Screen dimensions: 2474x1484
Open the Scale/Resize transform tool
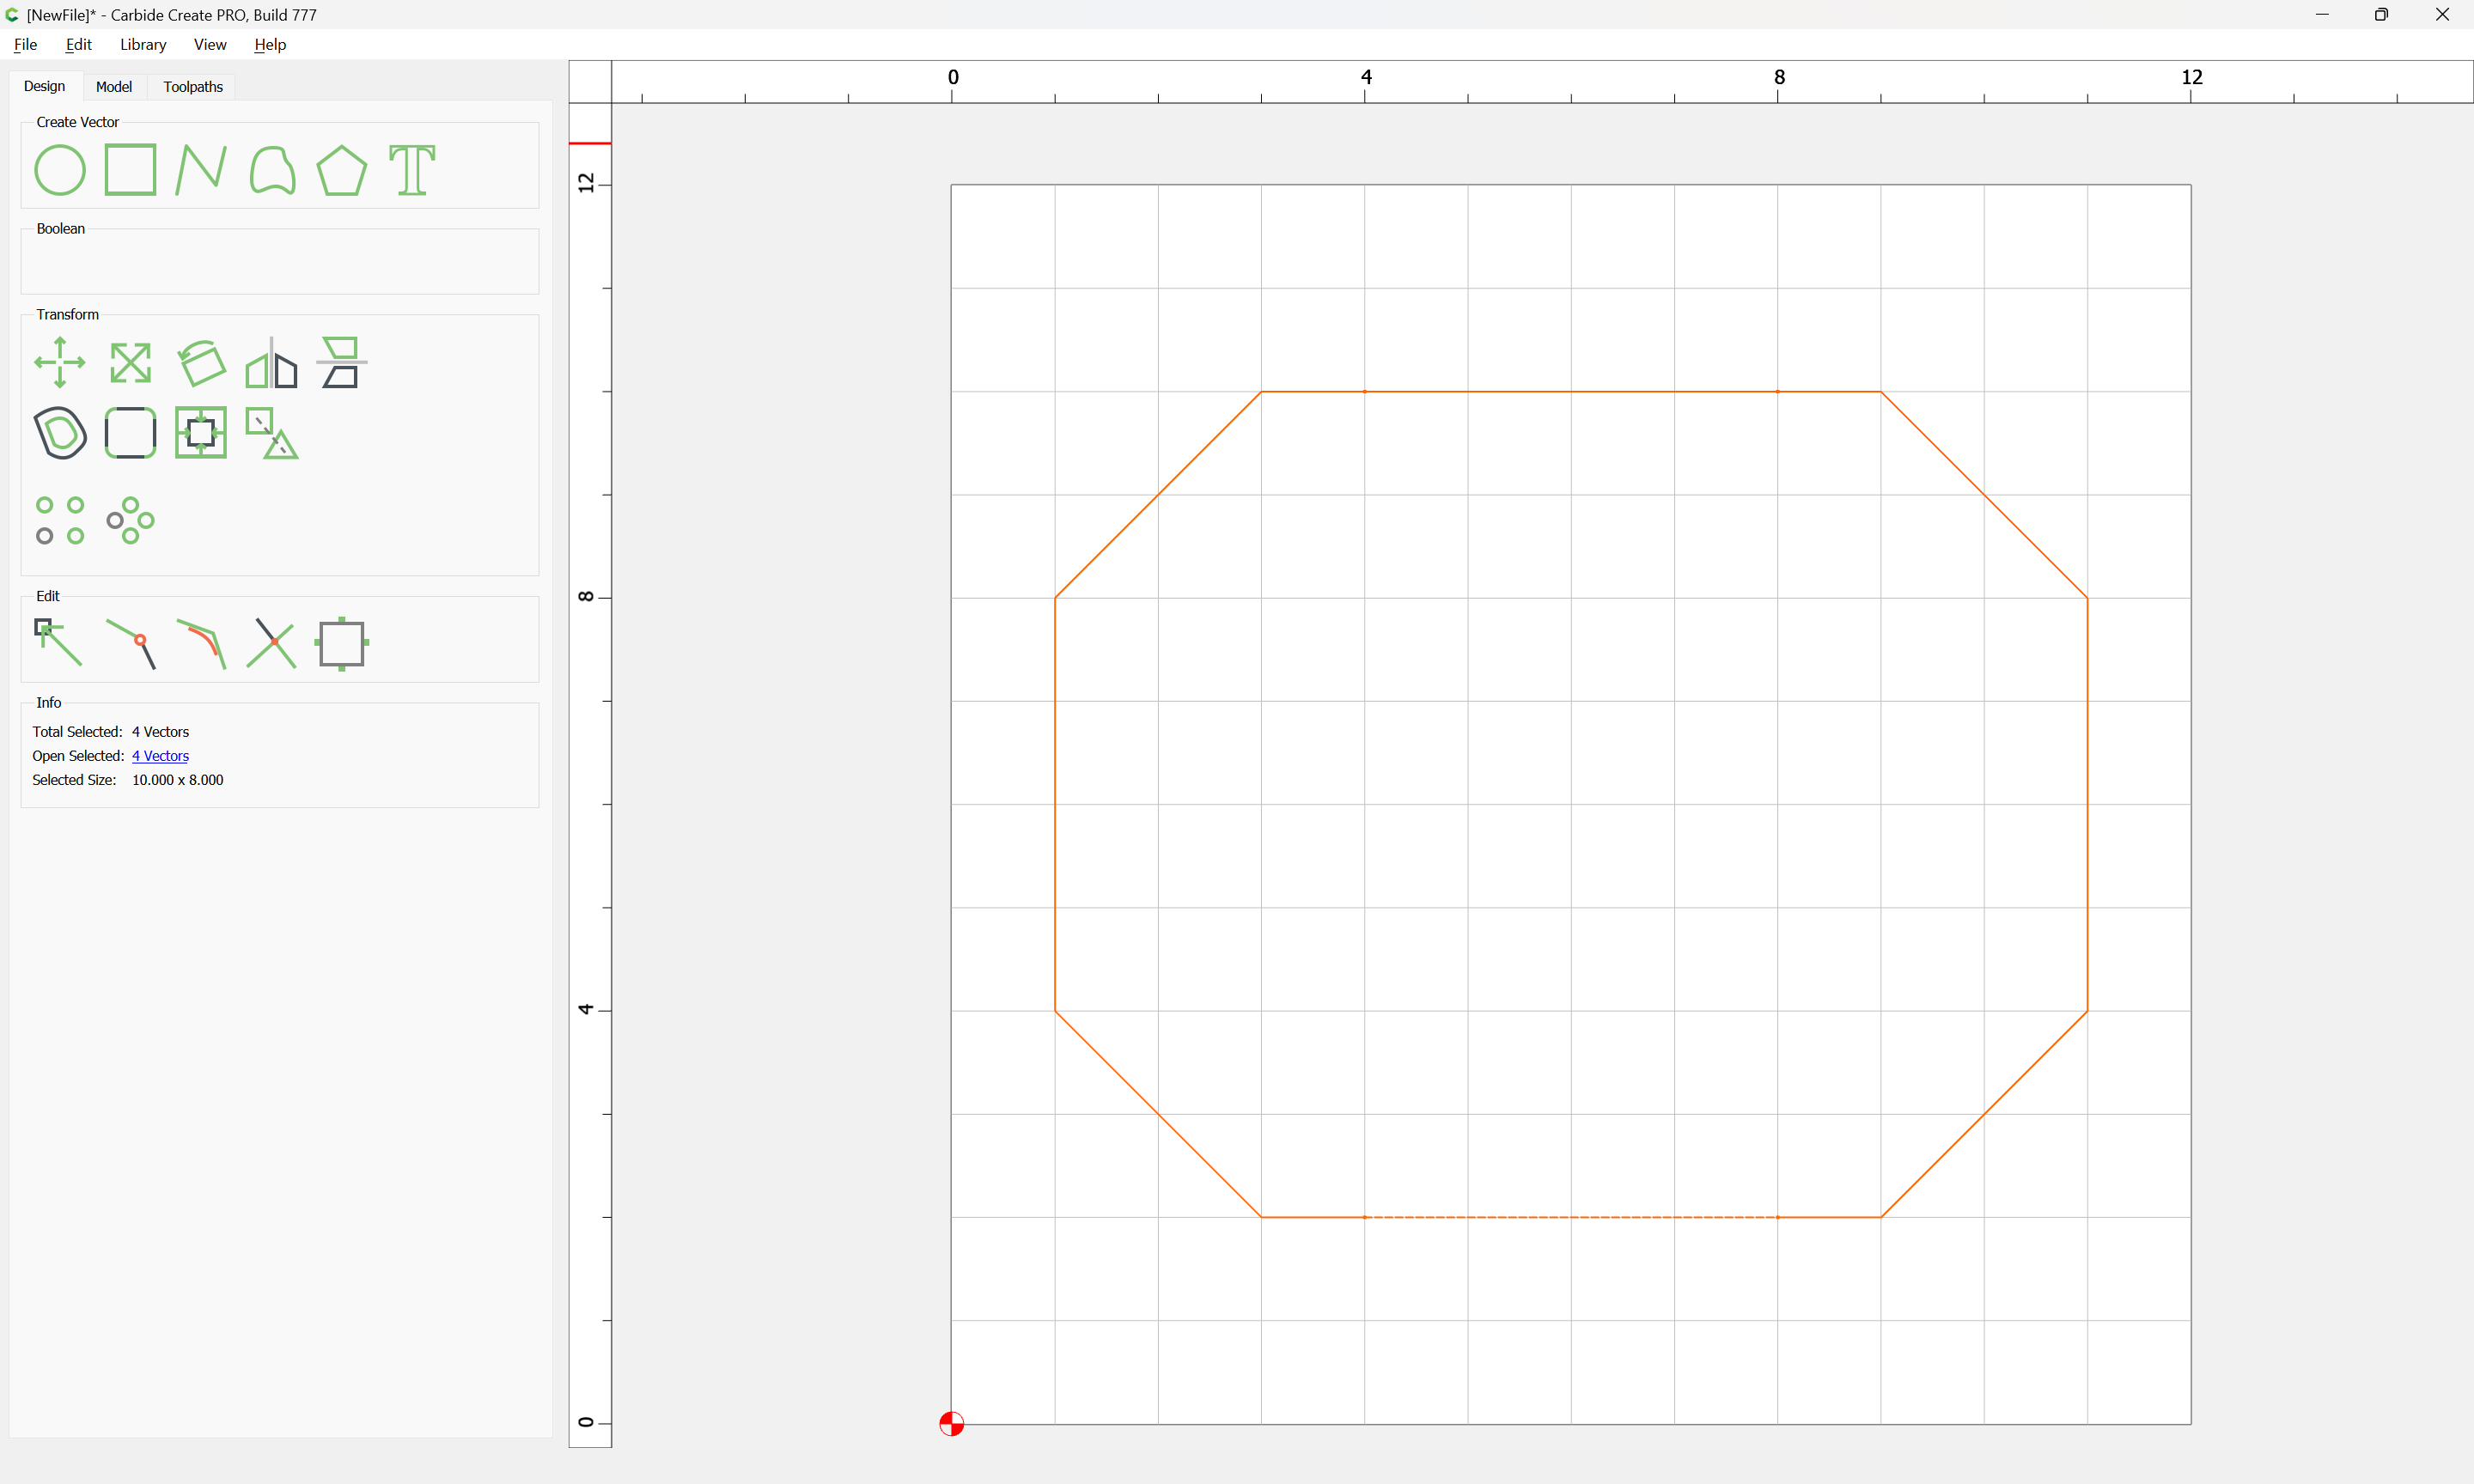131,362
